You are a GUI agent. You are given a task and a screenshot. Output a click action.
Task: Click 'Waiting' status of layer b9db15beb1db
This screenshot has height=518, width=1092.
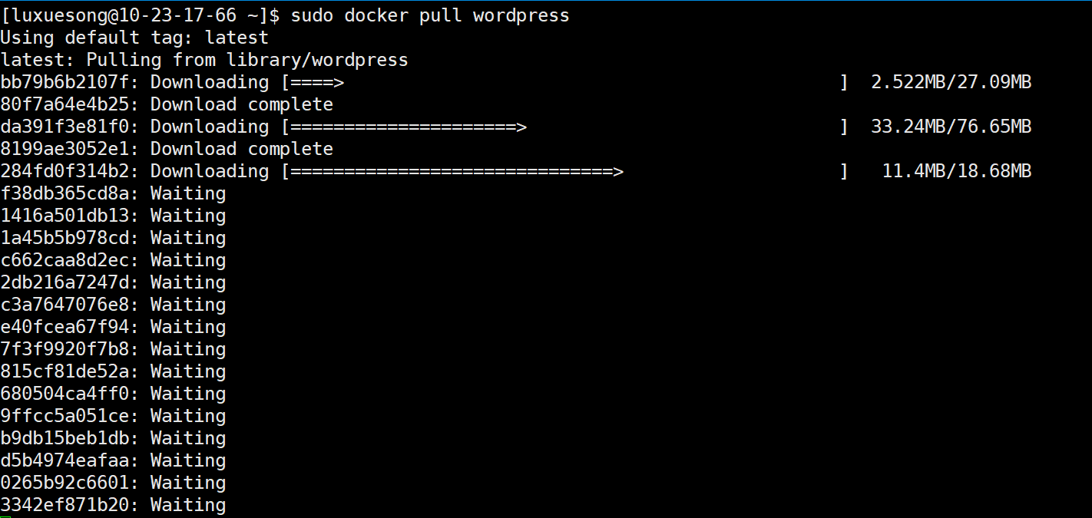[x=188, y=438]
